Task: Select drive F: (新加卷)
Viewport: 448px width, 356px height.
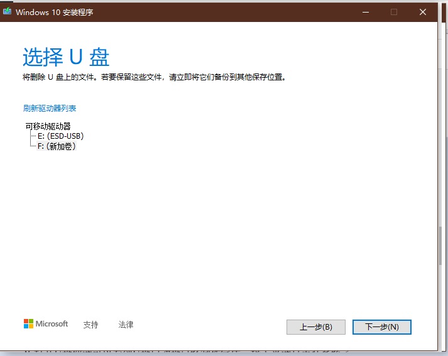Action: [57, 146]
